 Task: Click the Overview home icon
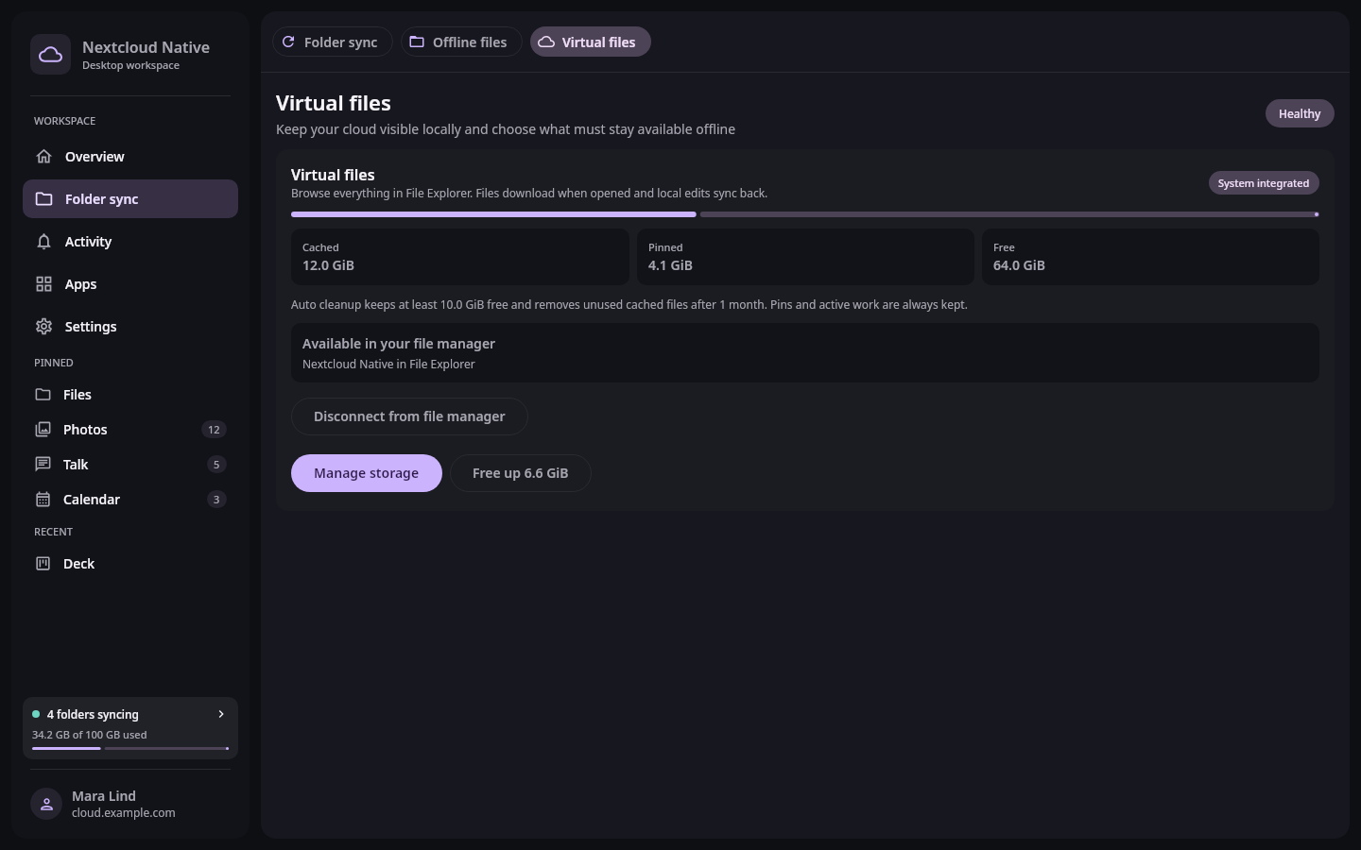click(43, 156)
